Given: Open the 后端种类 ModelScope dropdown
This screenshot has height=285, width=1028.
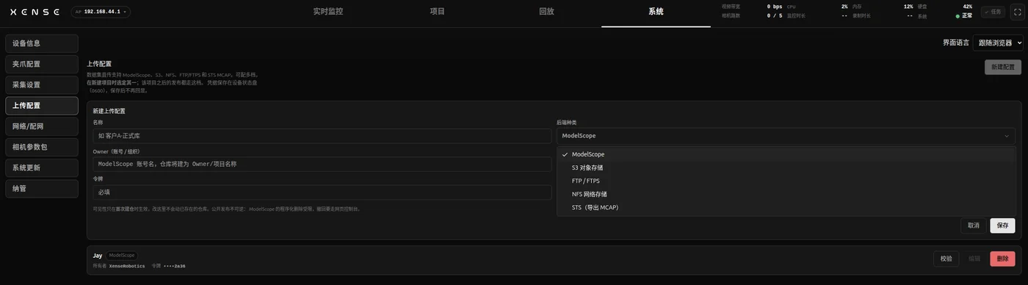Looking at the screenshot, I should [x=786, y=136].
